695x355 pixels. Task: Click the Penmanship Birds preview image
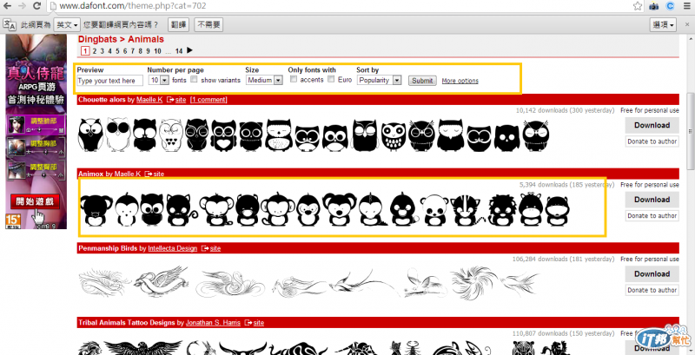309,281
